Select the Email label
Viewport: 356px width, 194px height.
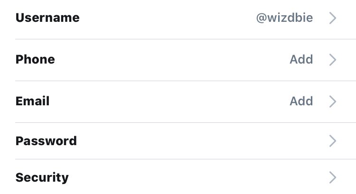point(32,101)
